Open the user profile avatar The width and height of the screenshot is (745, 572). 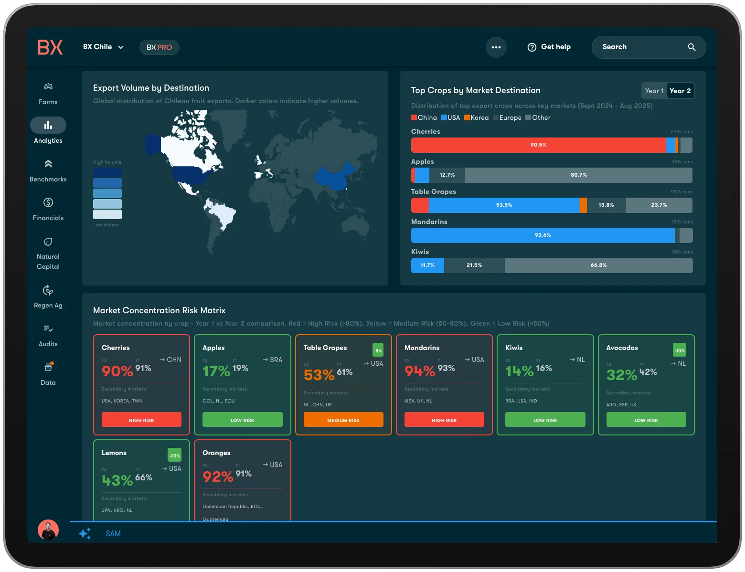tap(48, 530)
